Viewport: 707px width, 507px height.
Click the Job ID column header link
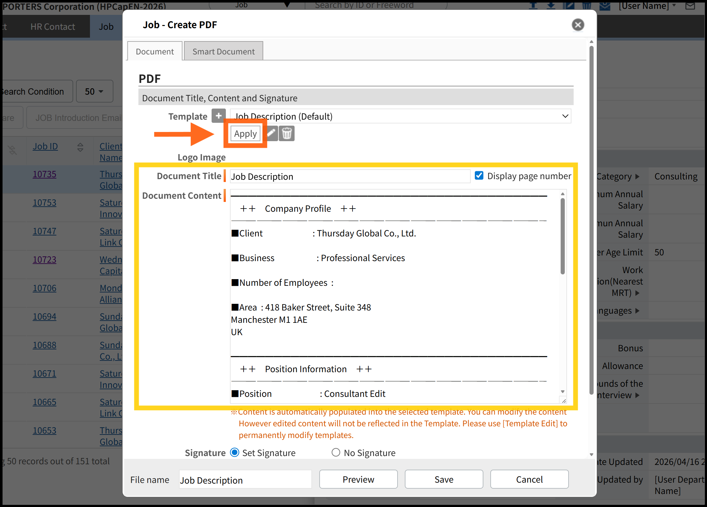tap(45, 146)
